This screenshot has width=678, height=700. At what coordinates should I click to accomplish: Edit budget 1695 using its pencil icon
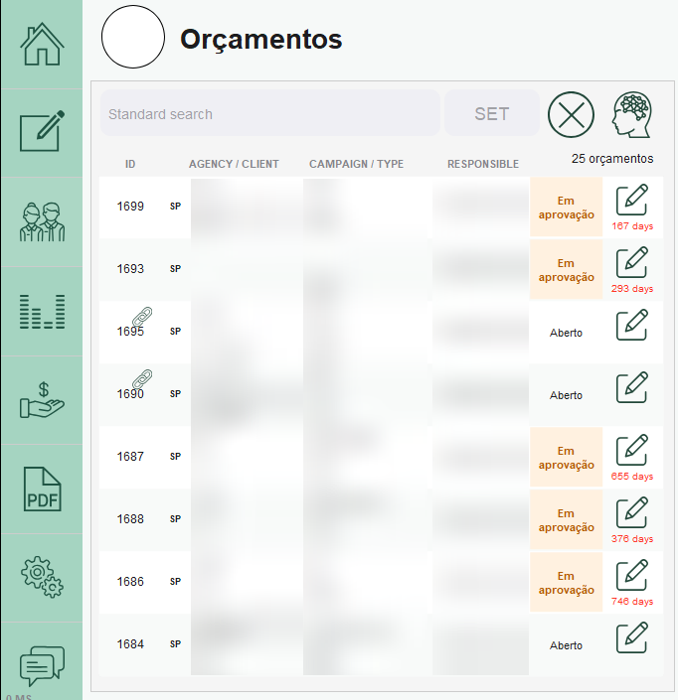tap(632, 325)
